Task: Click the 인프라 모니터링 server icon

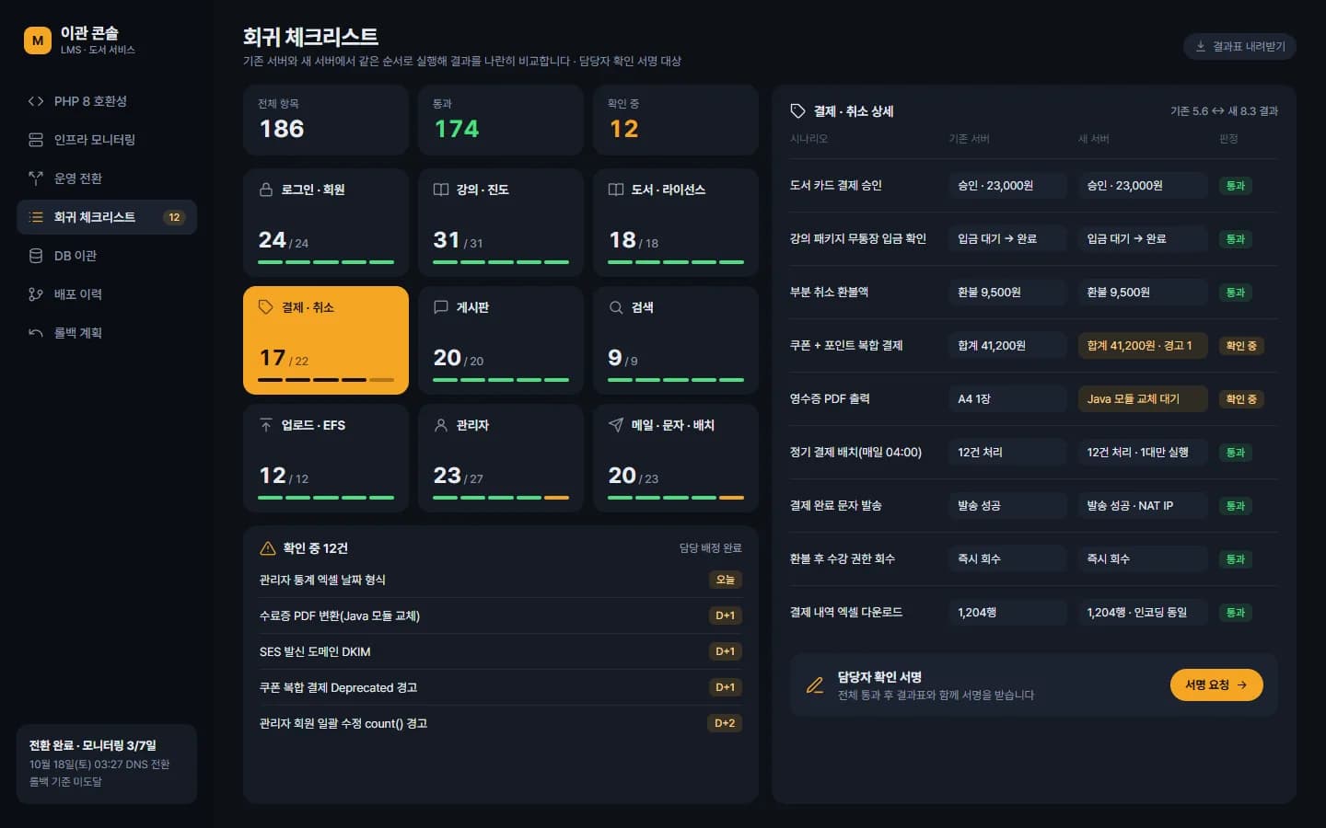Action: 36,140
